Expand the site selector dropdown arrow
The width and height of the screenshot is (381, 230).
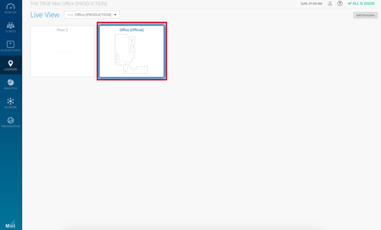pos(116,15)
